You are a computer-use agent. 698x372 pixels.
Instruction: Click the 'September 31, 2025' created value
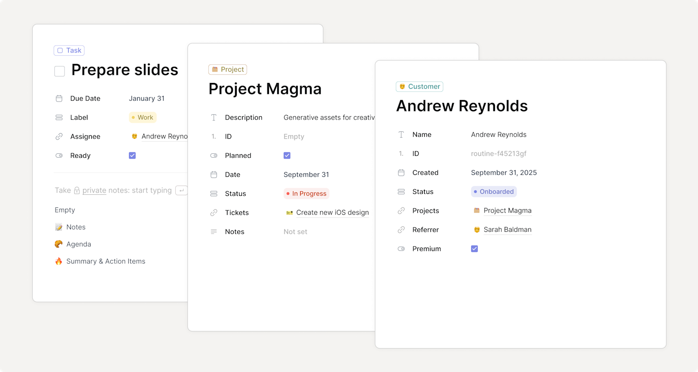pos(504,173)
